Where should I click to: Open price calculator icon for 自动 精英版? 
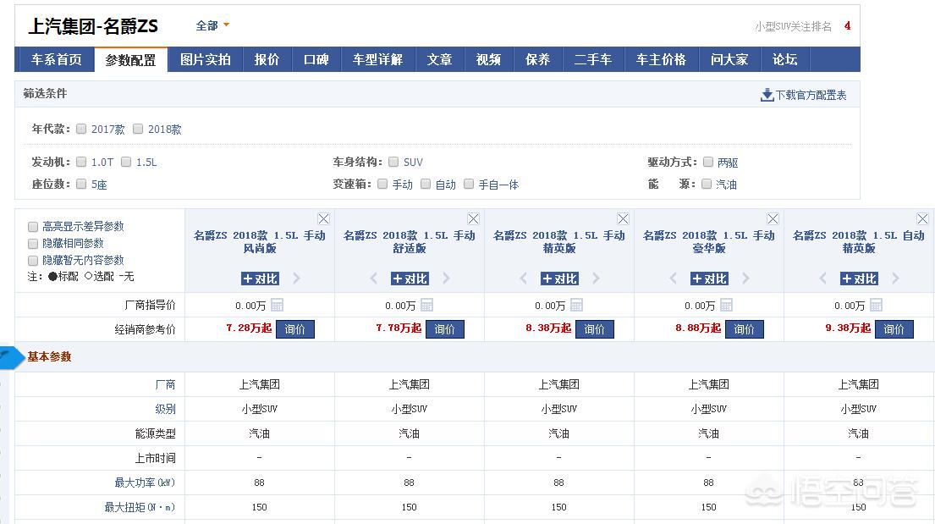(x=876, y=305)
